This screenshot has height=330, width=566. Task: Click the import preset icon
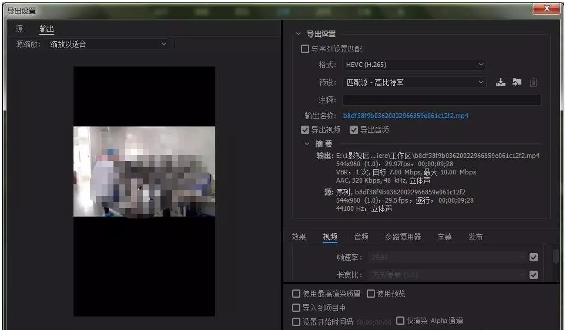tap(517, 82)
